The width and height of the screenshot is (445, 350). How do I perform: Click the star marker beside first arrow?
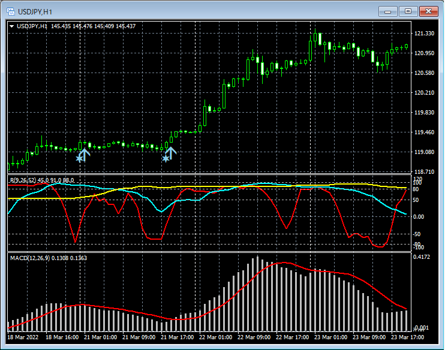point(79,159)
